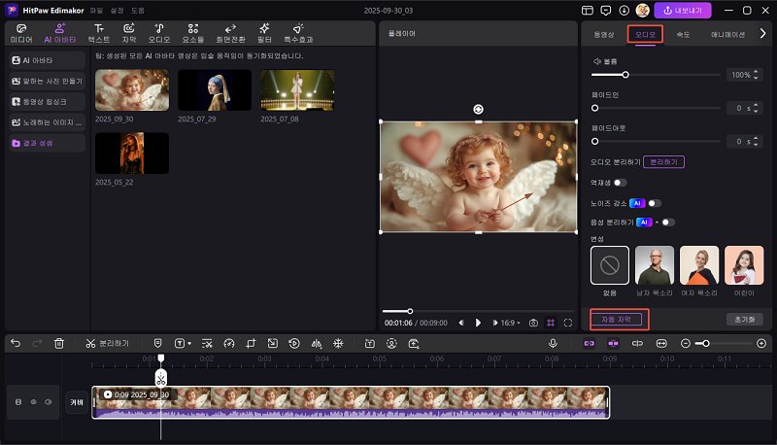Click the AI portrait cutout icon in toolbar

click(x=391, y=343)
